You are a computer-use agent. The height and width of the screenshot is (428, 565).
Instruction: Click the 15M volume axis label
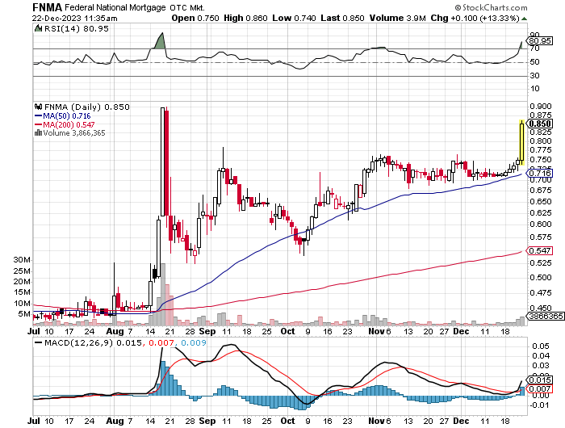[x=22, y=292]
